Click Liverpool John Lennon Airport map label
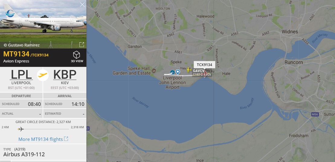The width and height of the screenshot is (335, 162). click(172, 83)
